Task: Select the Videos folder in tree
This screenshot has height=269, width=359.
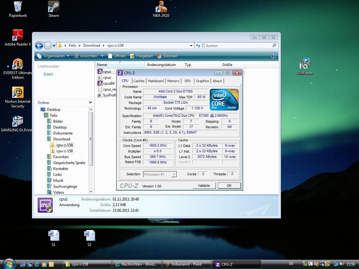Action: [x=56, y=192]
